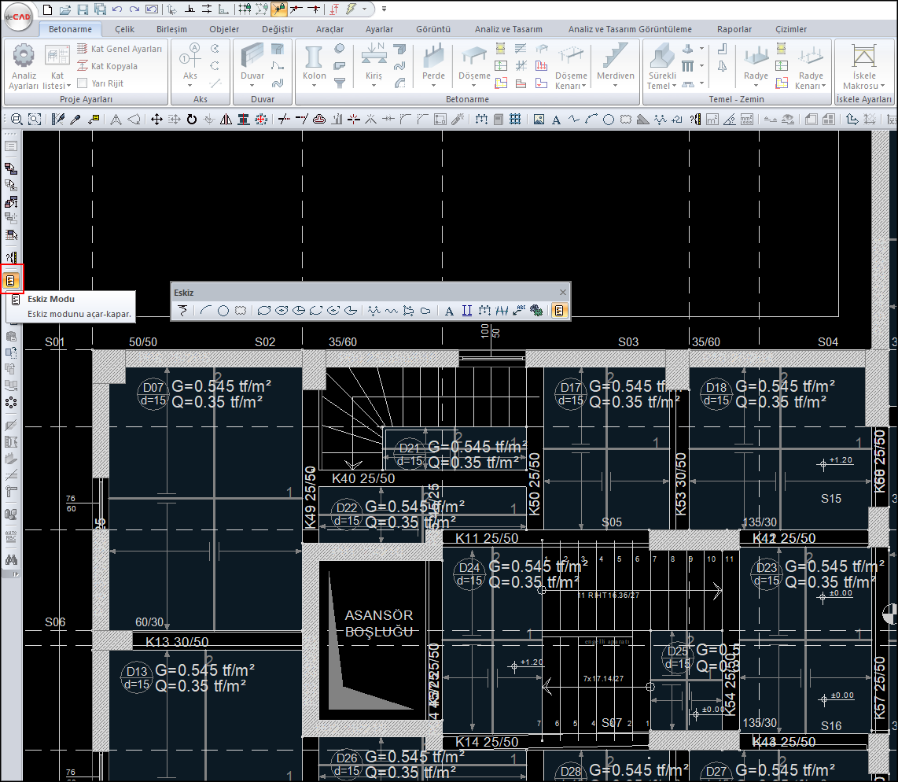Image resolution: width=898 pixels, height=782 pixels.
Task: Expand the Kat listesi dropdown
Action: [68, 84]
